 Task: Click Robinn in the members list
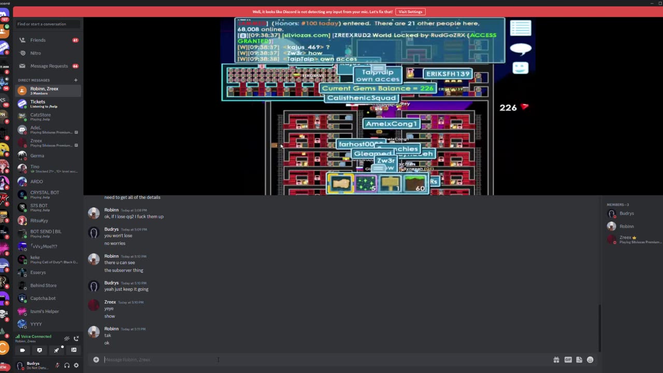pos(633,226)
